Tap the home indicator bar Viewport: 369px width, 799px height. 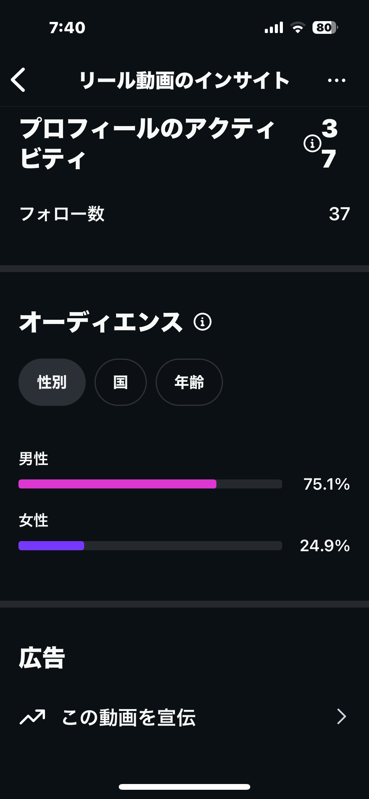(x=184, y=787)
